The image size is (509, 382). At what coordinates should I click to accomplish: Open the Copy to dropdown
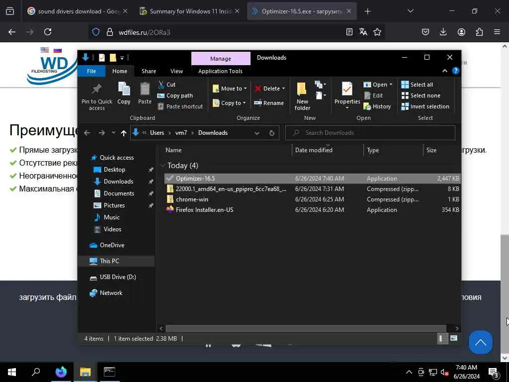pos(229,102)
